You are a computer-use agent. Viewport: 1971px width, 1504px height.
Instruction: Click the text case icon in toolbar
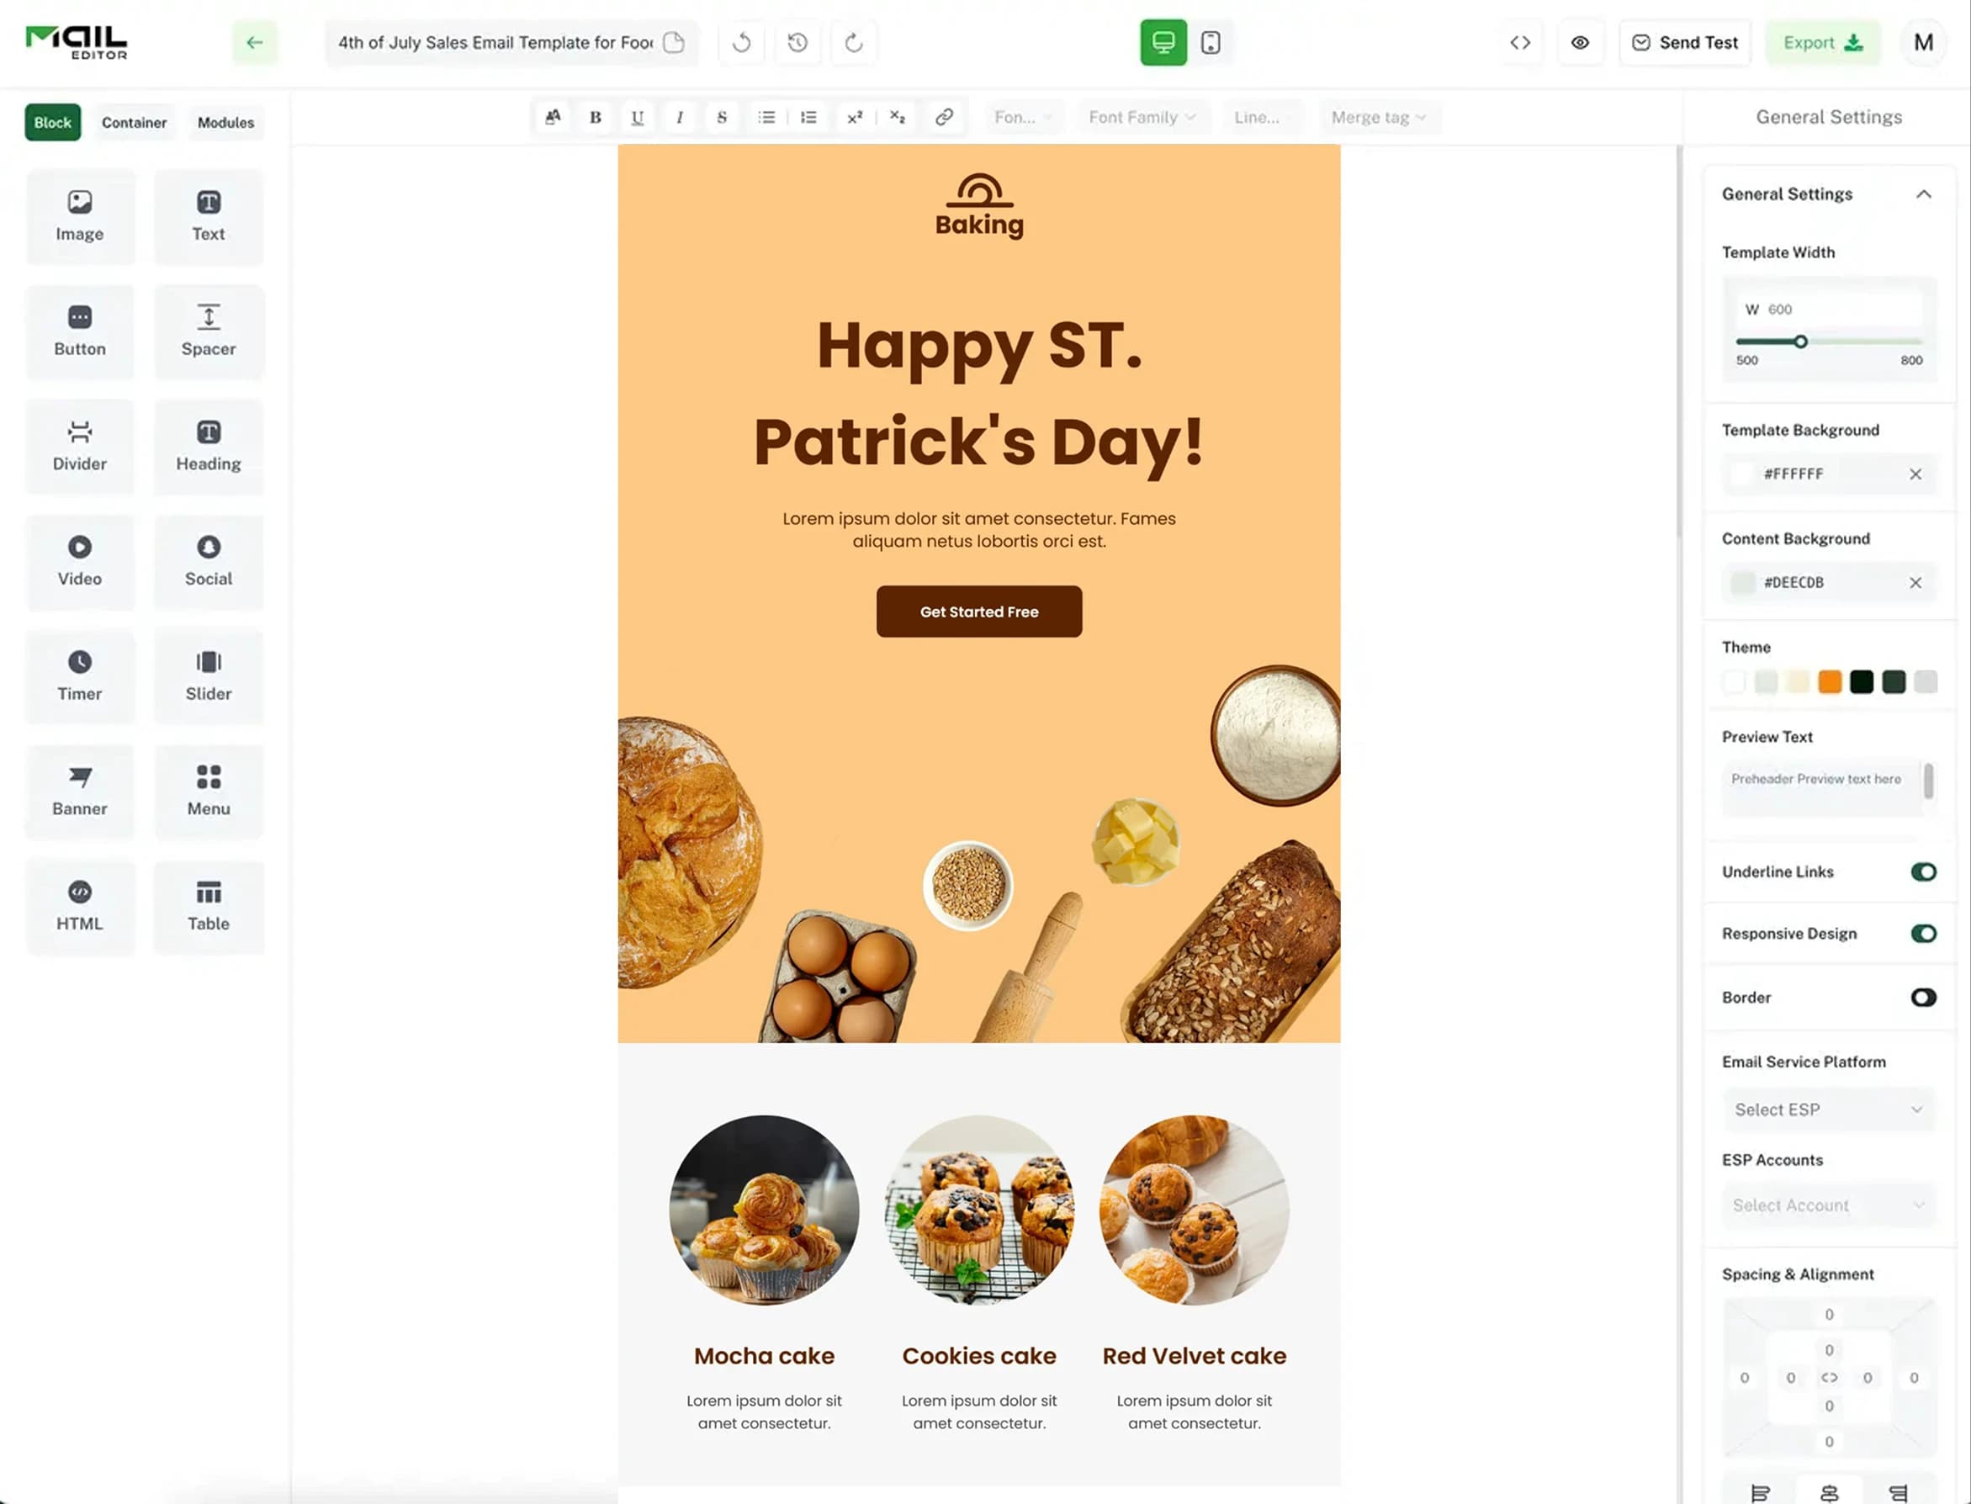pyautogui.click(x=554, y=117)
